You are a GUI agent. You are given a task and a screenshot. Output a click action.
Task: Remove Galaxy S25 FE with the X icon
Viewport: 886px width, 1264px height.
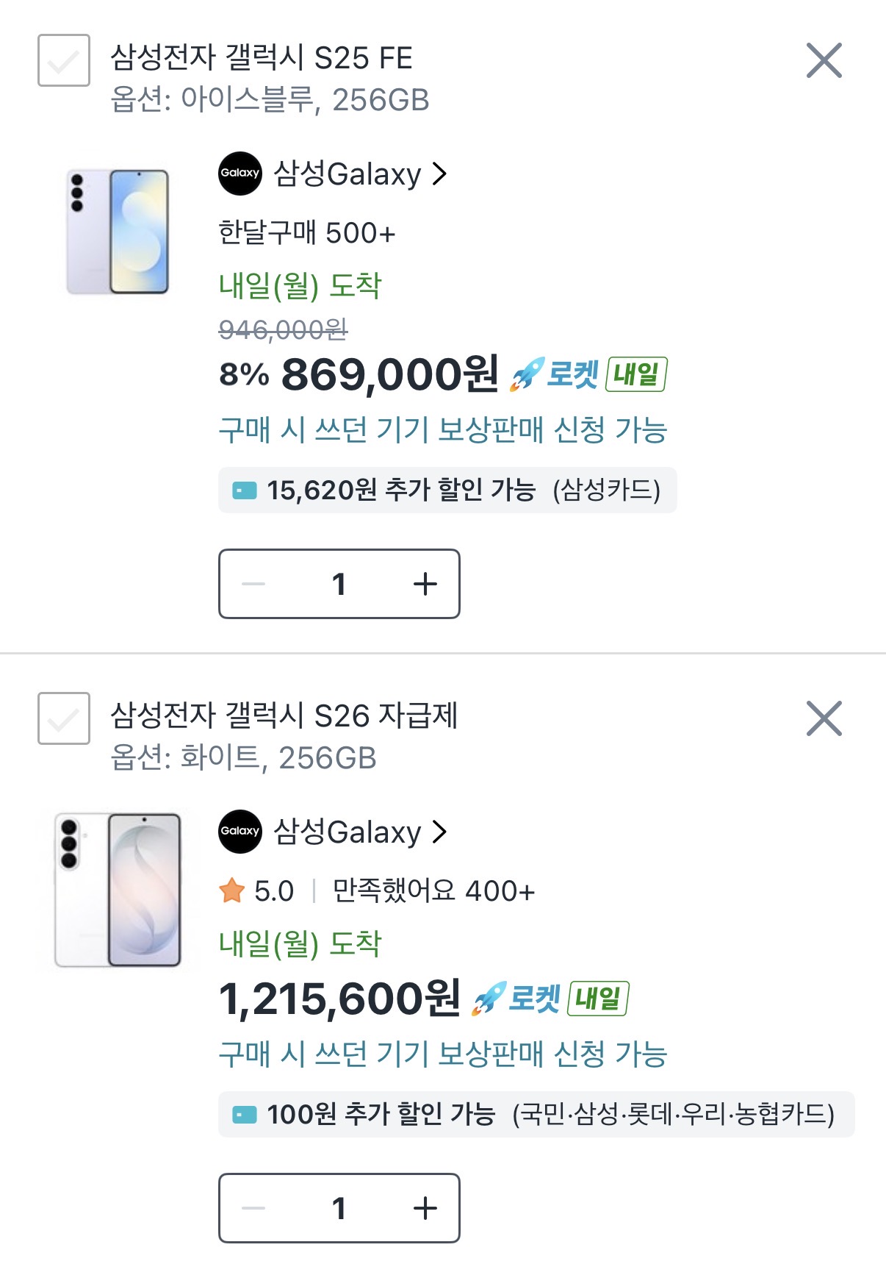pos(824,60)
